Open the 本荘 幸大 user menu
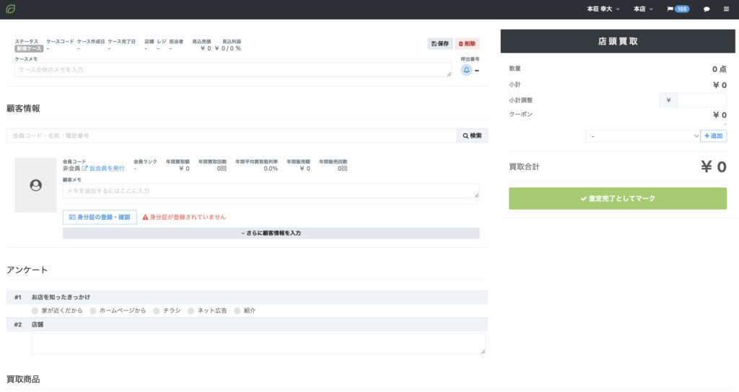 tap(603, 9)
